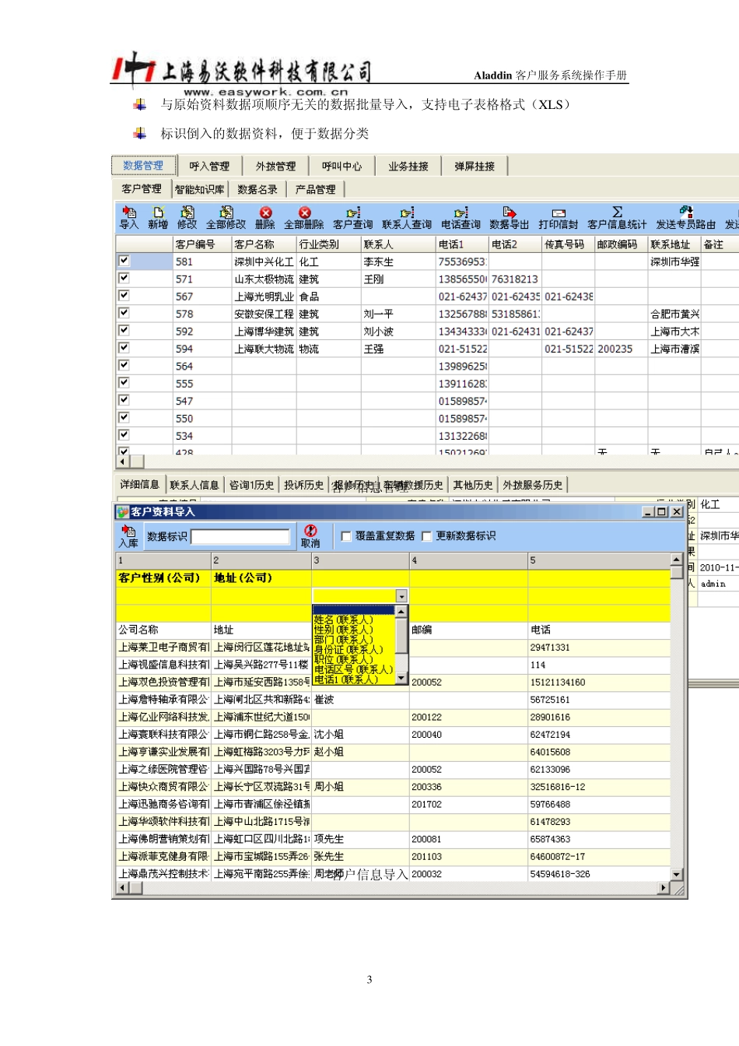Click 联系人 column header
Screen dimensions: 739x1046
pos(398,244)
